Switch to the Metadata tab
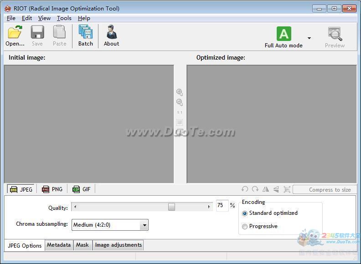The width and height of the screenshot is (361, 264). 59,245
